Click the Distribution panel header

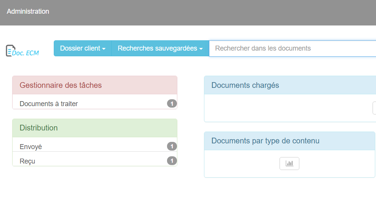pyautogui.click(x=95, y=128)
